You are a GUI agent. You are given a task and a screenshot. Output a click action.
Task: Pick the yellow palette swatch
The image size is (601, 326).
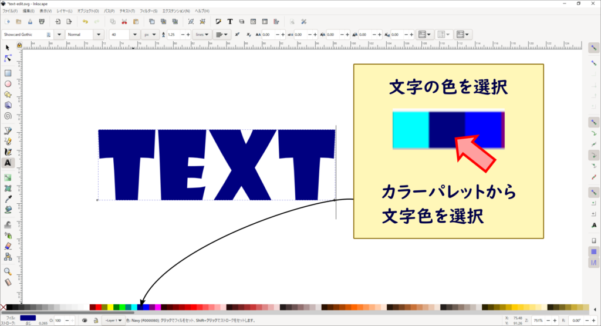pos(110,307)
